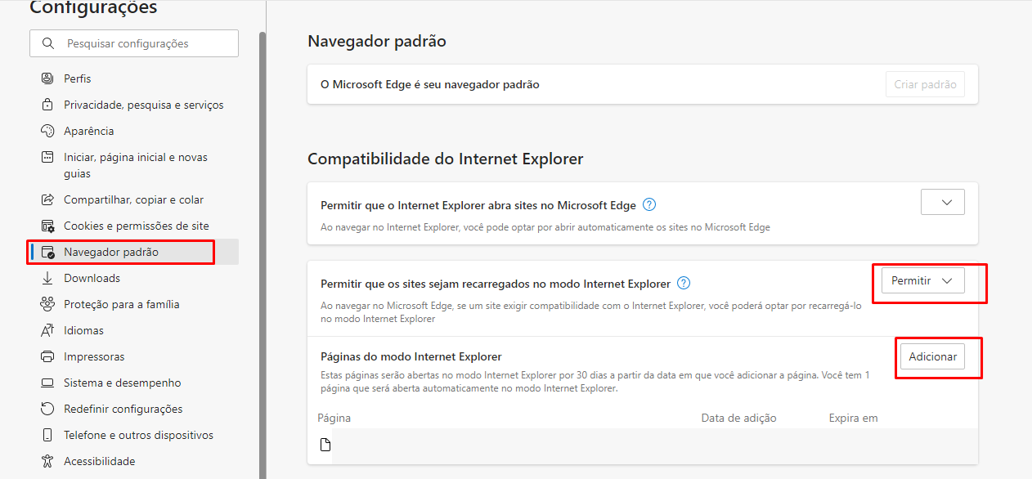The image size is (1032, 479).
Task: Click the Telefone e outros dispositivos icon
Action: click(47, 435)
